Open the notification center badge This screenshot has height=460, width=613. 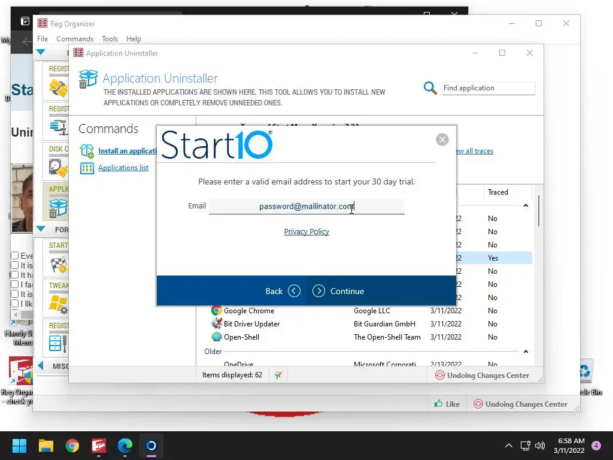pyautogui.click(x=596, y=446)
